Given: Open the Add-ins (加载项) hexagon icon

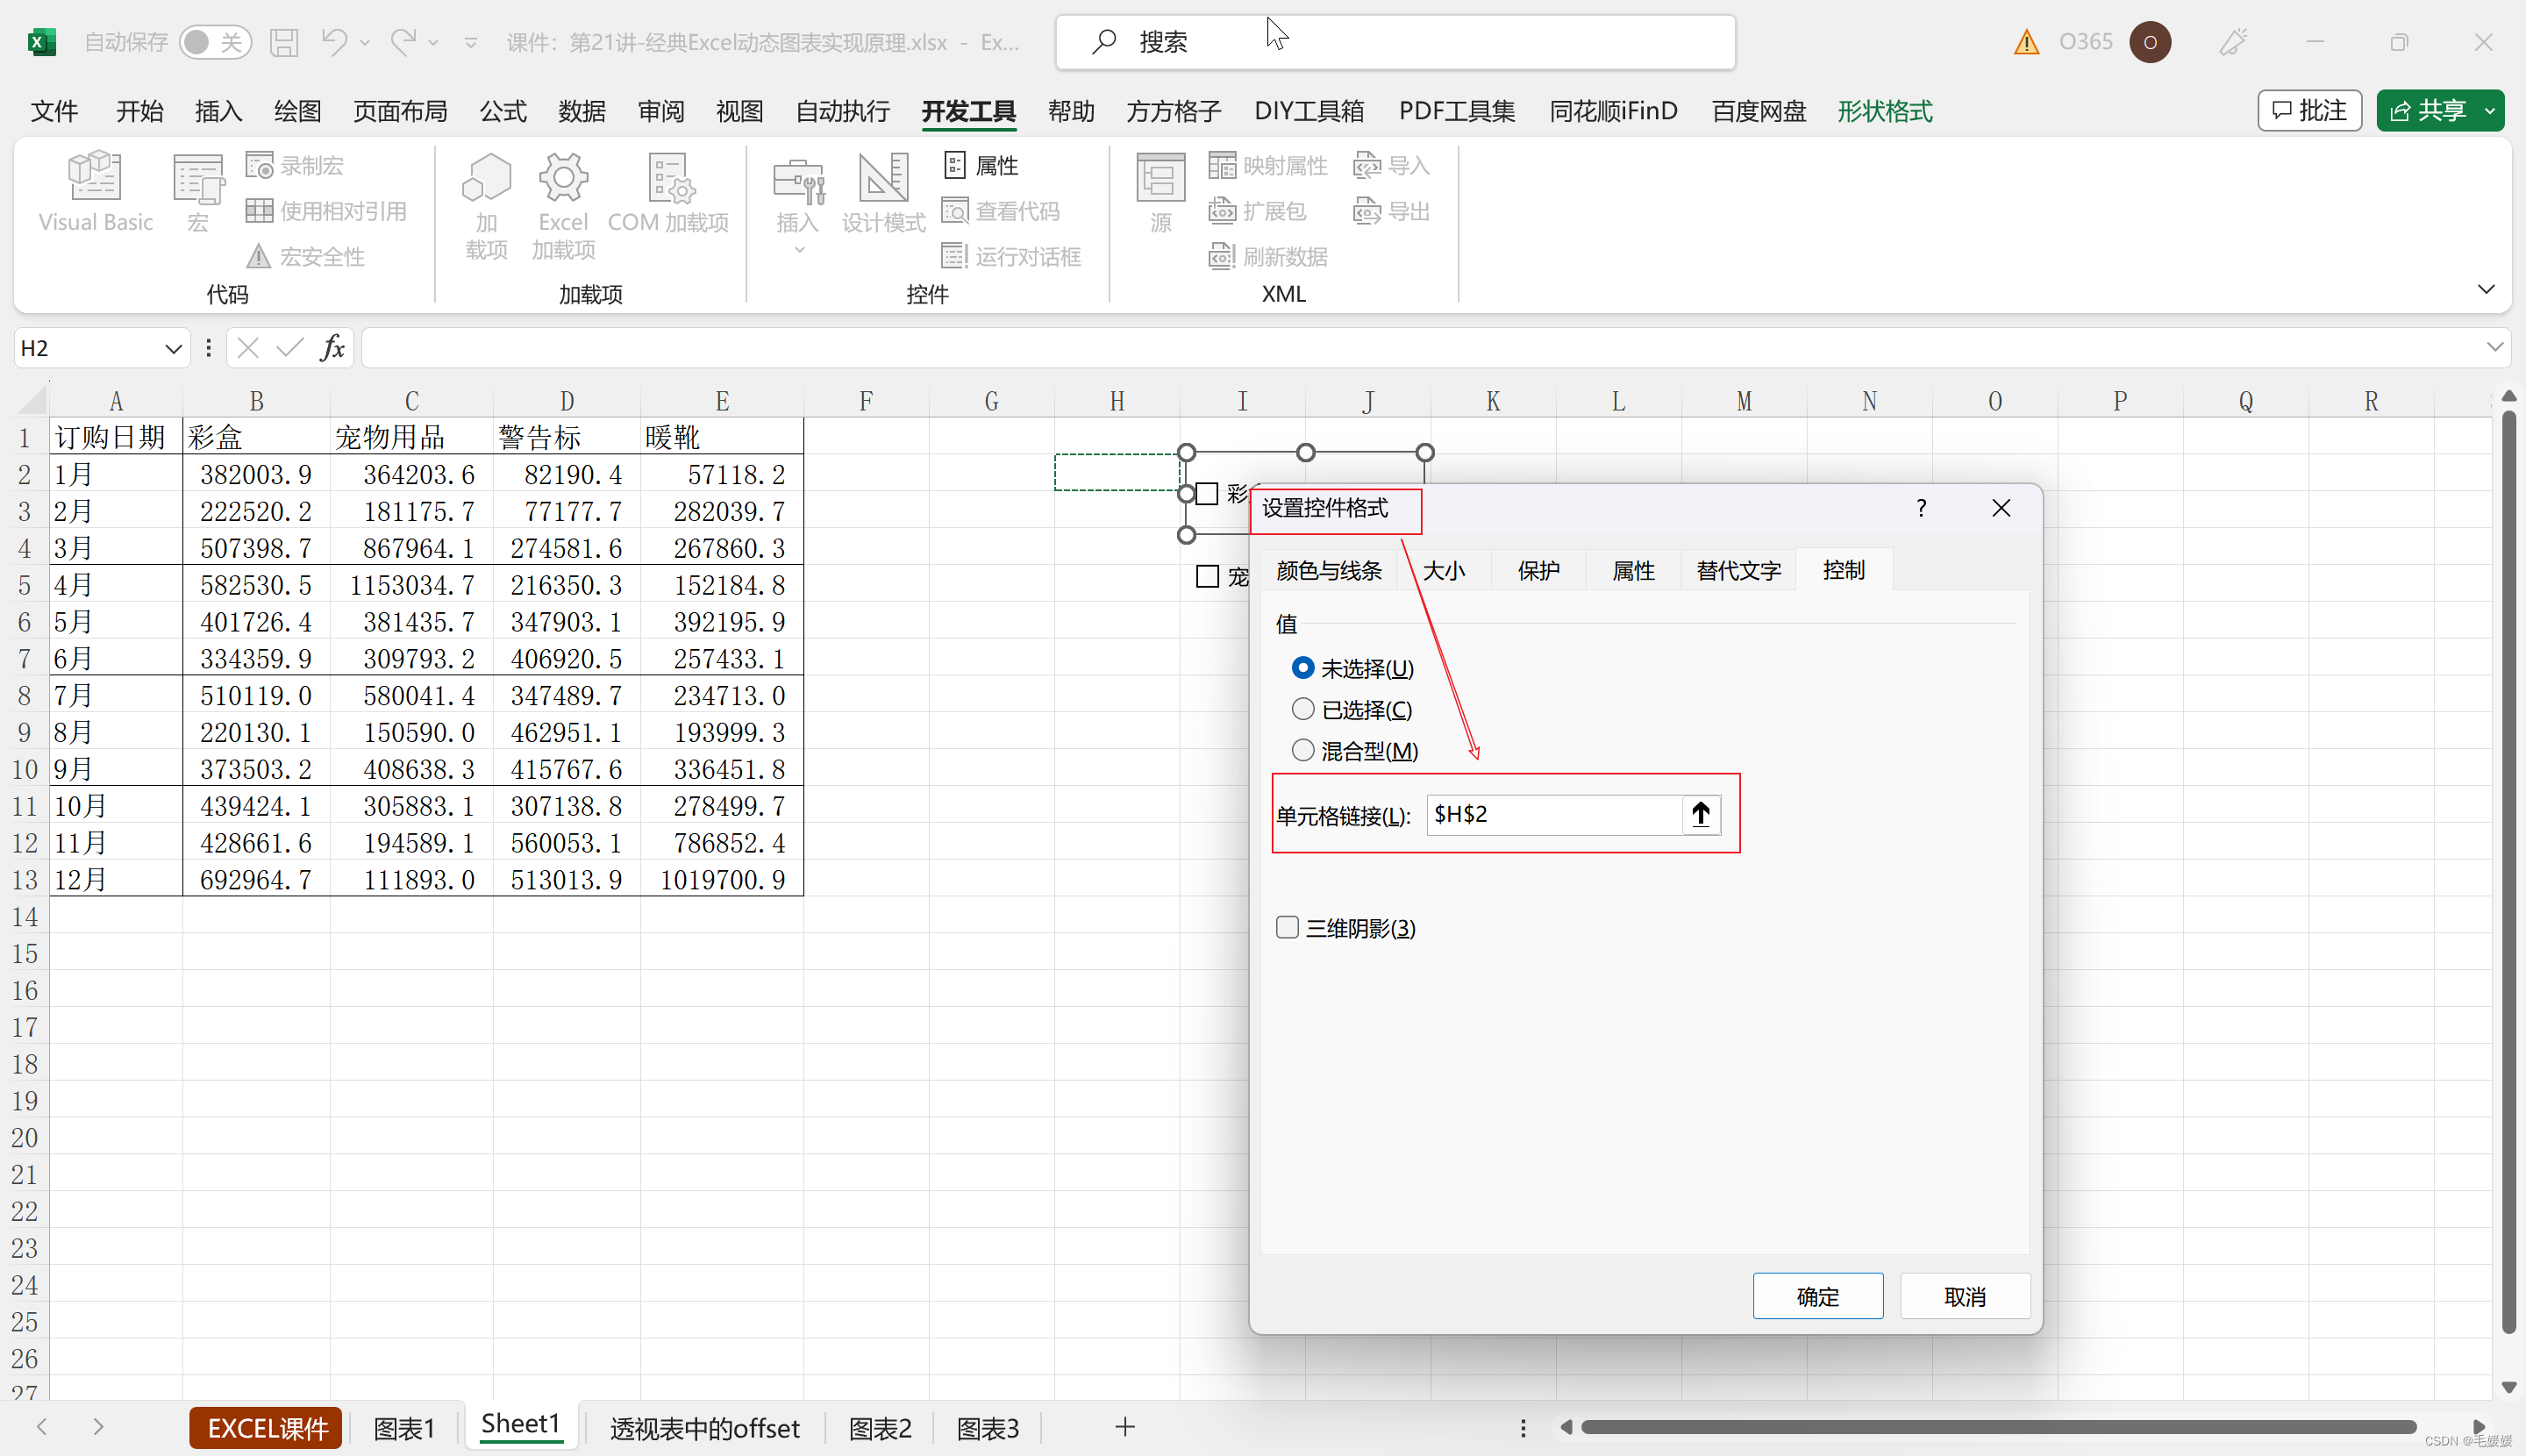Looking at the screenshot, I should [486, 205].
